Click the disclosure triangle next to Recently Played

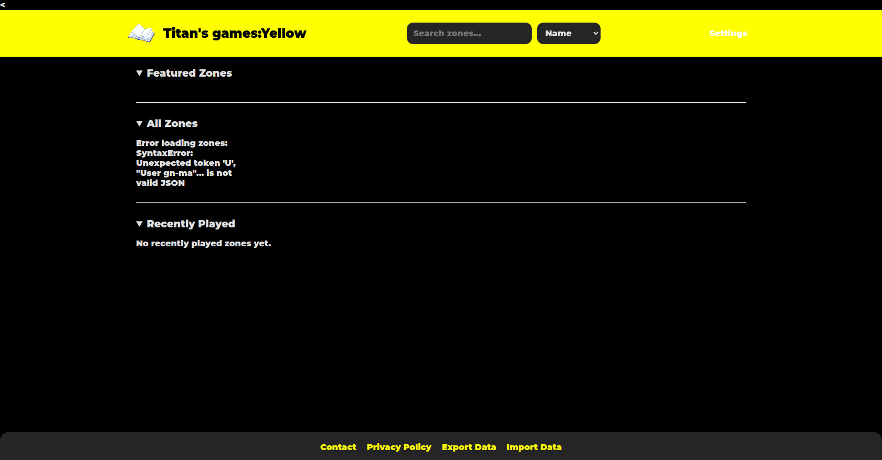click(x=139, y=224)
